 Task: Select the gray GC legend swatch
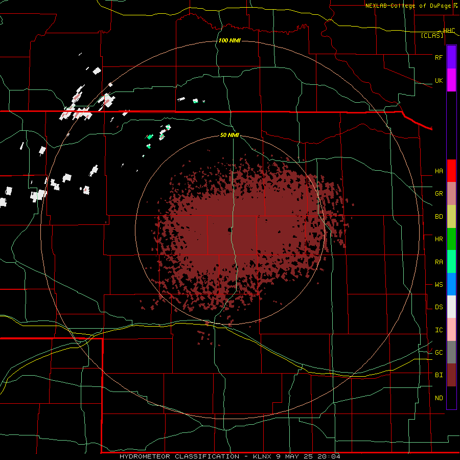tap(451, 352)
